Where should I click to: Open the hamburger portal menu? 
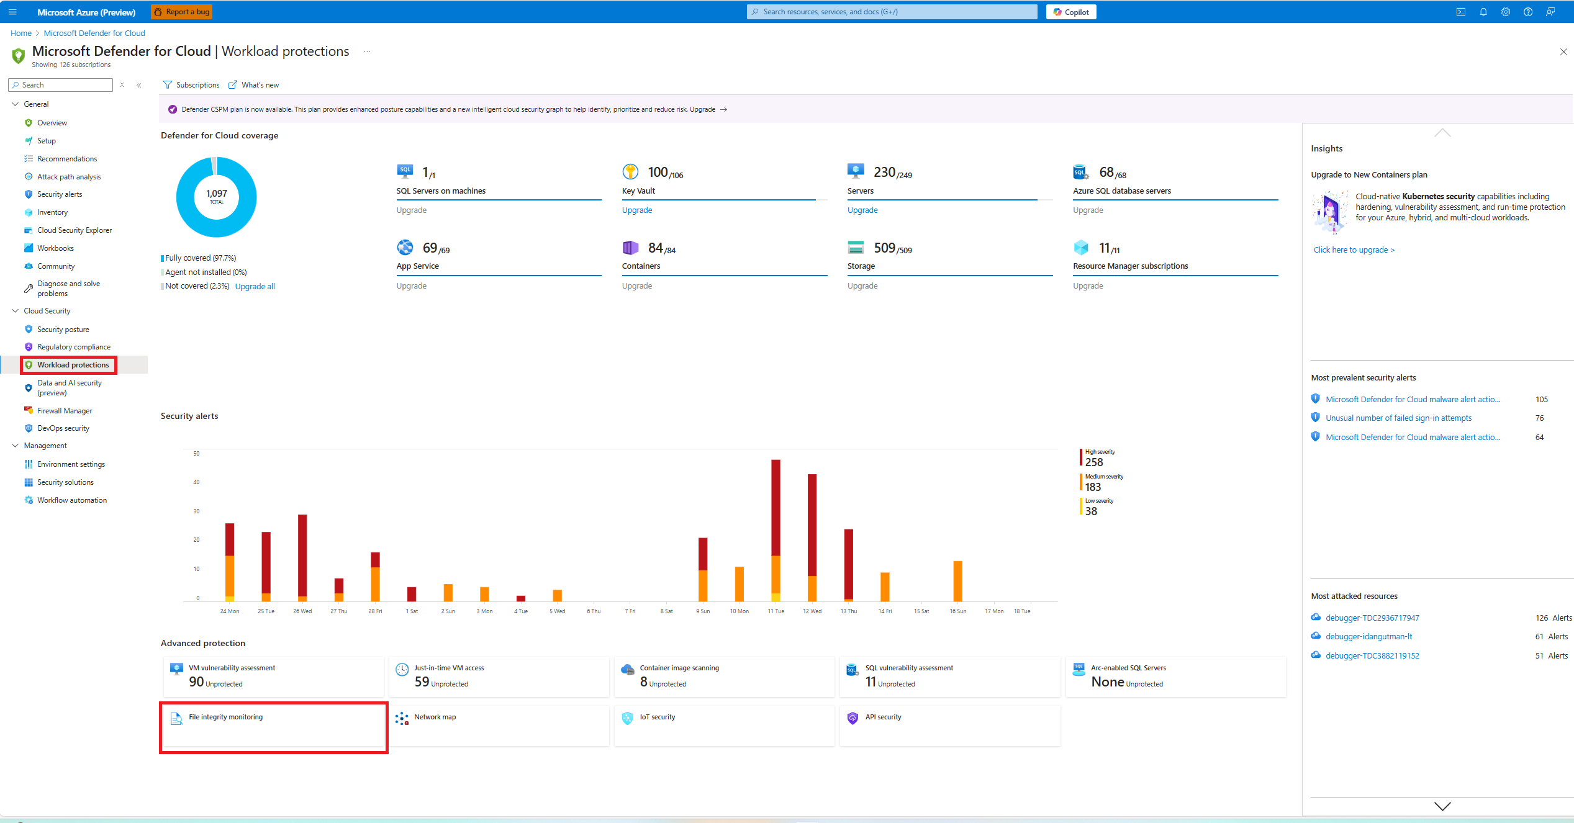[x=12, y=12]
